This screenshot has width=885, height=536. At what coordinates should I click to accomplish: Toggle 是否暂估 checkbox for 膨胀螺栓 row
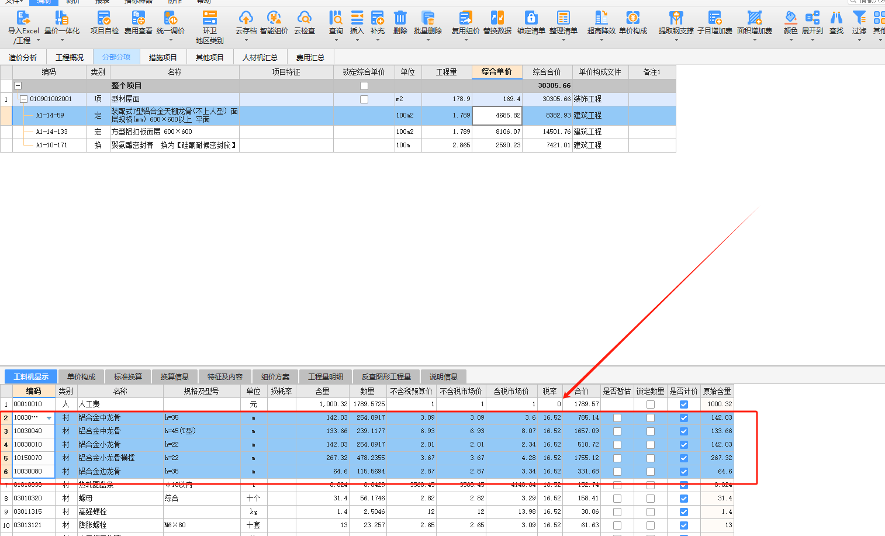click(617, 525)
